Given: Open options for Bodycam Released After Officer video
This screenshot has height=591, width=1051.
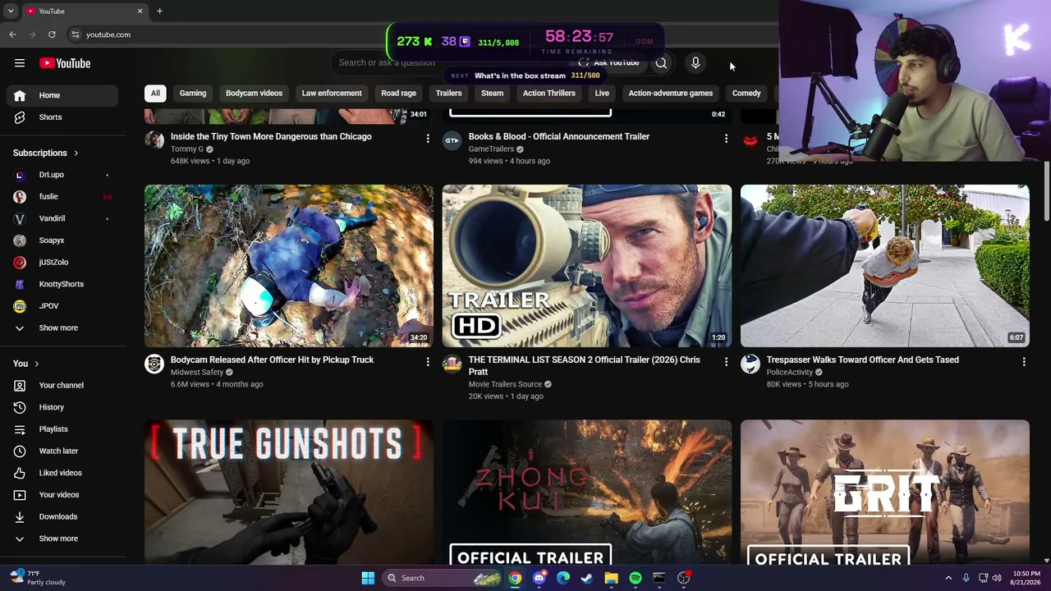Looking at the screenshot, I should tap(428, 362).
